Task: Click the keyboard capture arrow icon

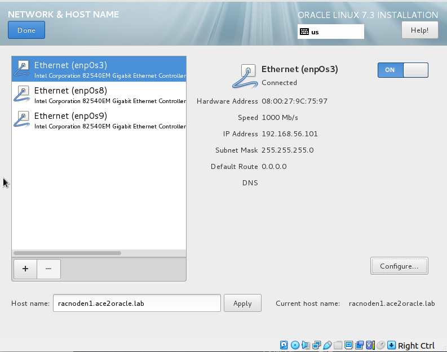Action: pyautogui.click(x=391, y=345)
